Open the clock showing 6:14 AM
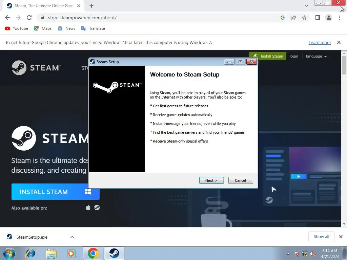The image size is (347, 260). point(330,254)
